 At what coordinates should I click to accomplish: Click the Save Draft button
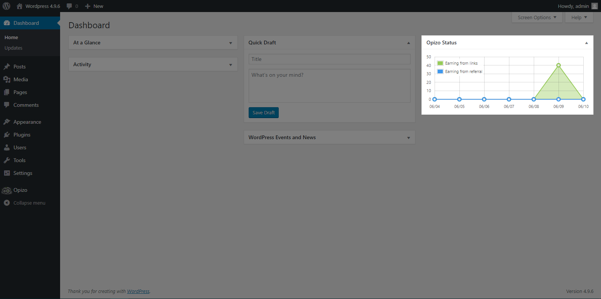[264, 112]
